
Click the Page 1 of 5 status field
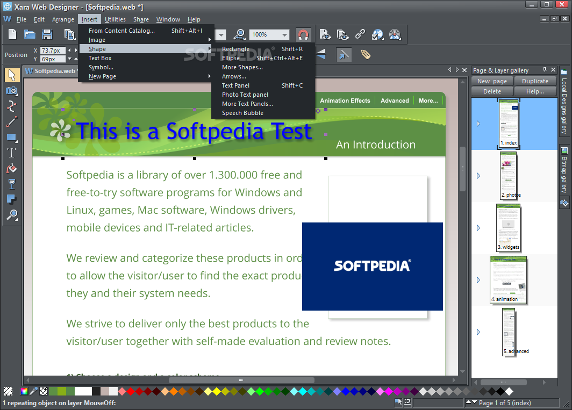(x=505, y=402)
